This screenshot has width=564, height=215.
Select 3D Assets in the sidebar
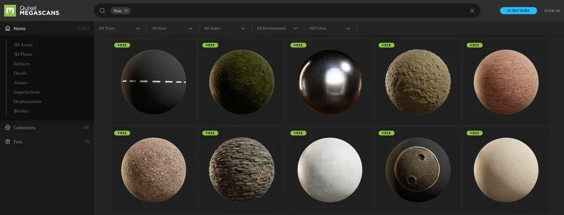[23, 45]
